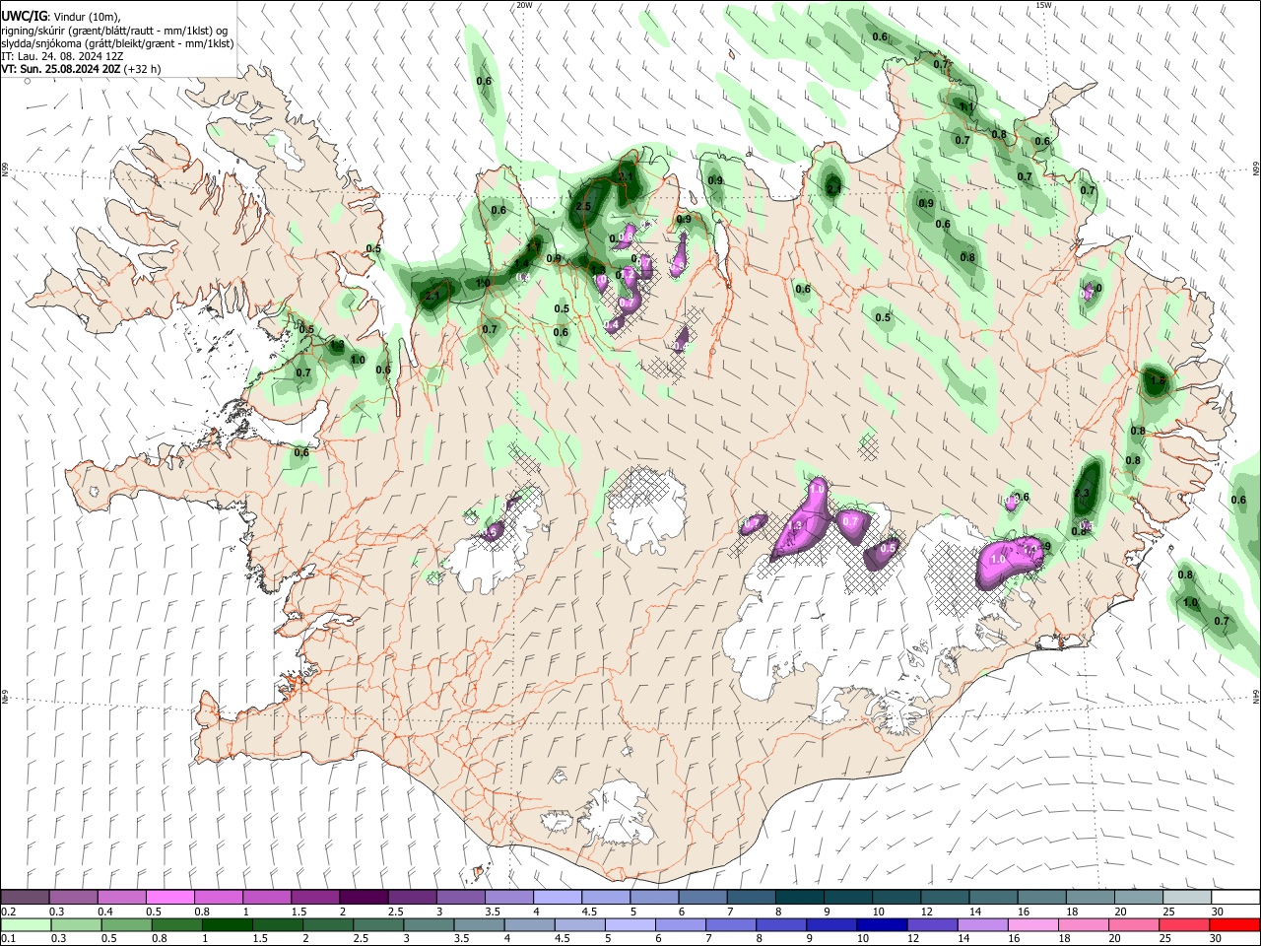Click the '15W' longitude label at top
1261x946 pixels.
click(1043, 5)
